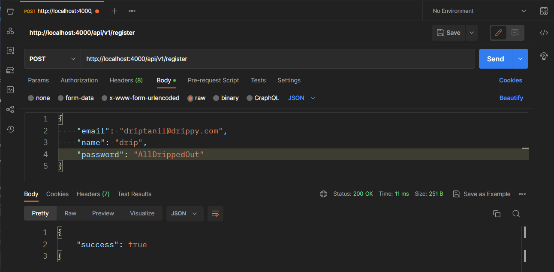The image size is (554, 272).
Task: Click the comments icon beside the pencil
Action: point(515,33)
